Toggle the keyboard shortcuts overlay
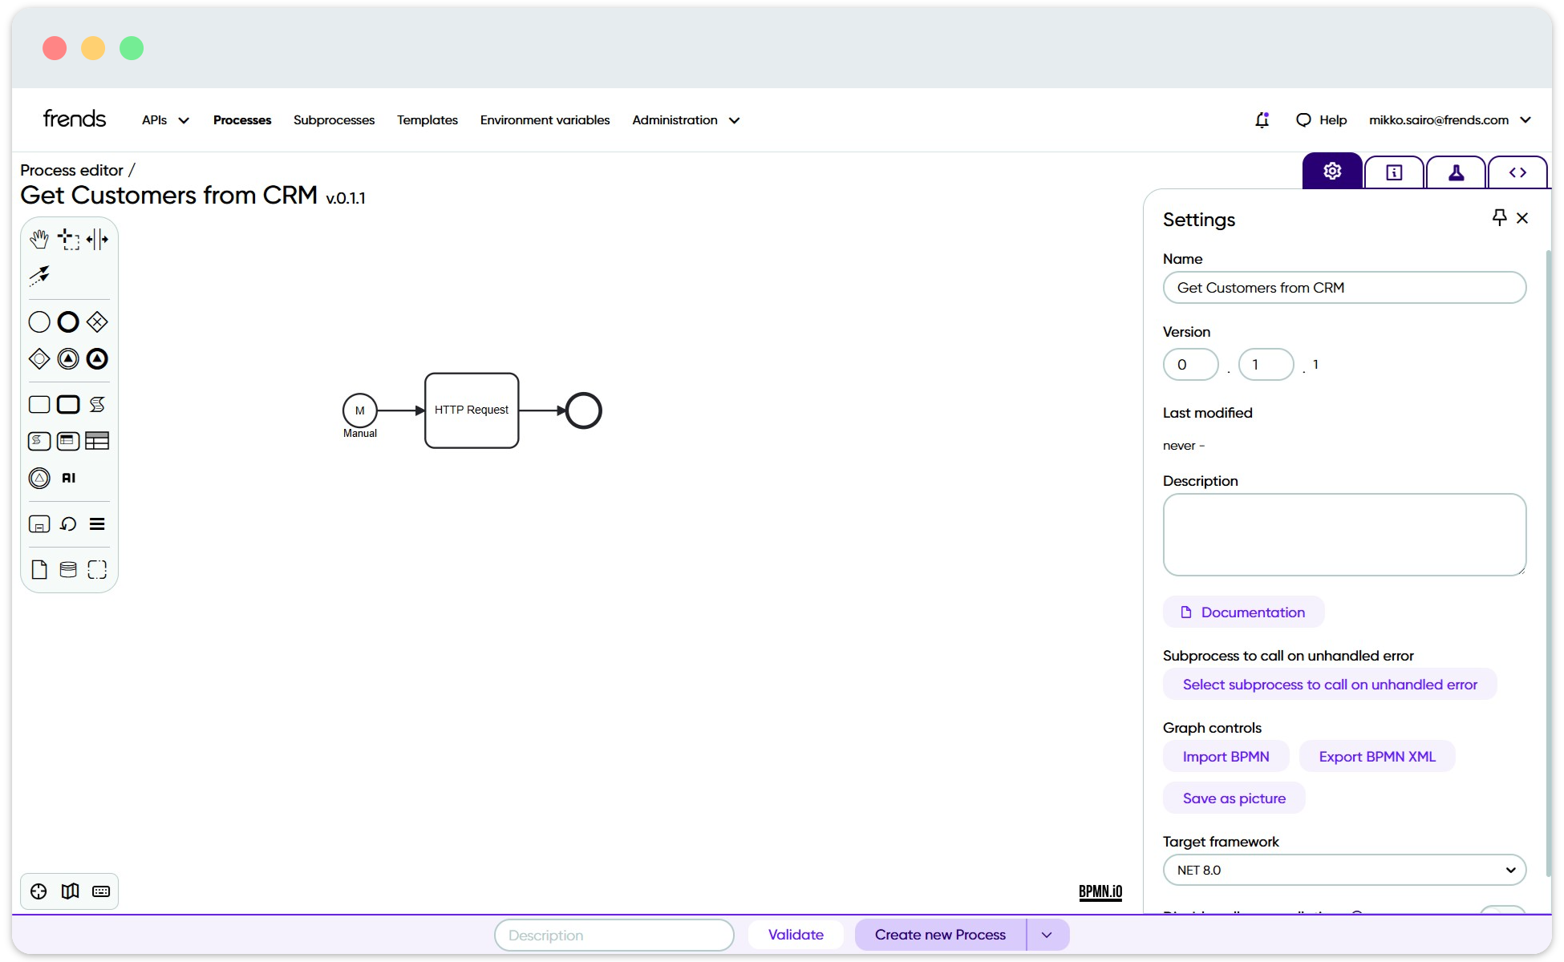1564x962 pixels. coord(100,891)
